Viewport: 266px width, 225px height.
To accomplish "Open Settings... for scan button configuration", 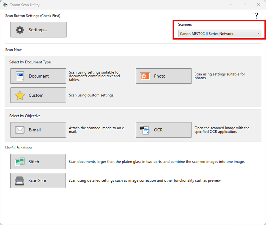I will point(39,30).
